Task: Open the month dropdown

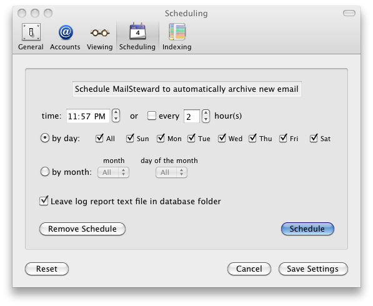Action: tap(114, 172)
